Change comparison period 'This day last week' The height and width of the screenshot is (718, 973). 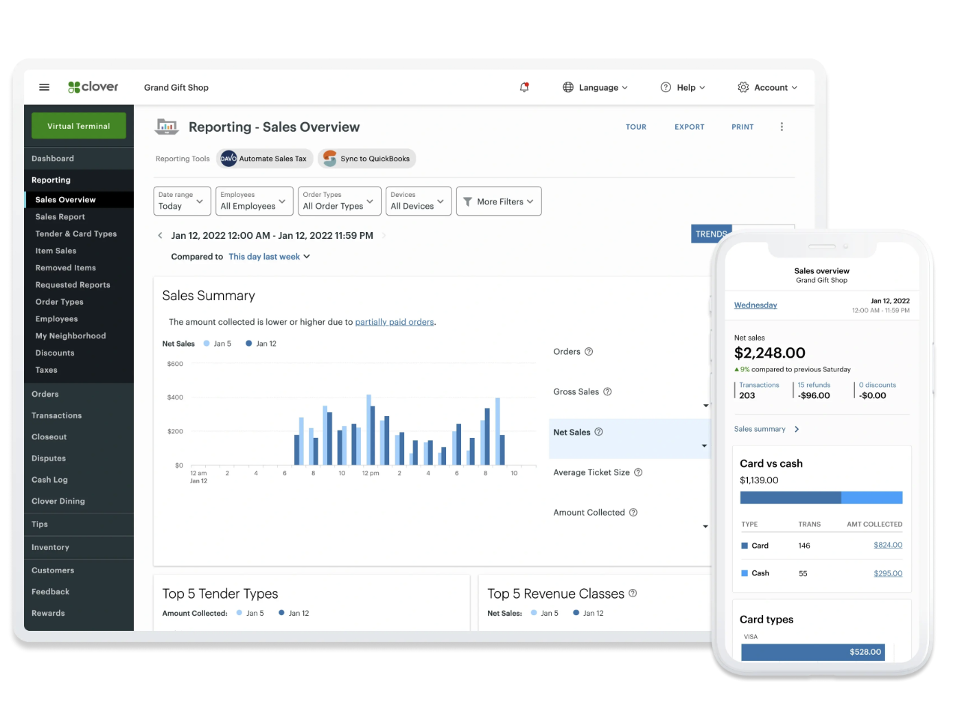(269, 257)
